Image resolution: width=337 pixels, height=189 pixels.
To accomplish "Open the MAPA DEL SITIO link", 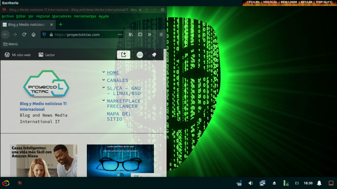I will [119, 116].
